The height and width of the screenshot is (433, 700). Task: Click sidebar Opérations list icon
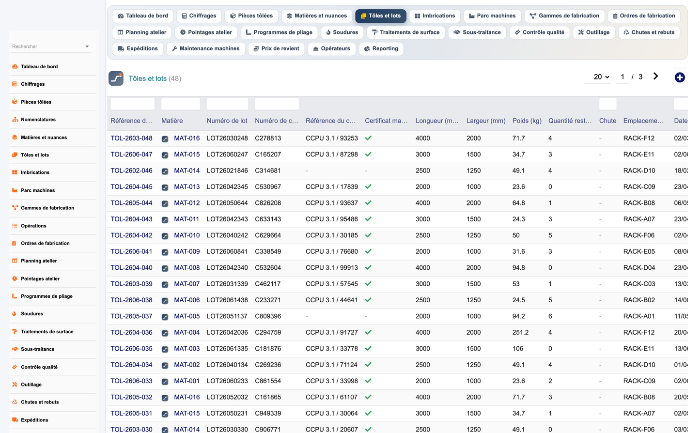tap(15, 226)
